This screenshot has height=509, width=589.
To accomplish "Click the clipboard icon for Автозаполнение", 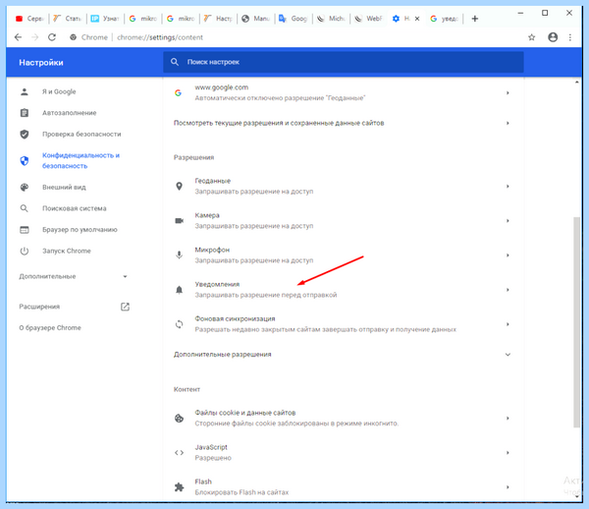I will coord(25,113).
